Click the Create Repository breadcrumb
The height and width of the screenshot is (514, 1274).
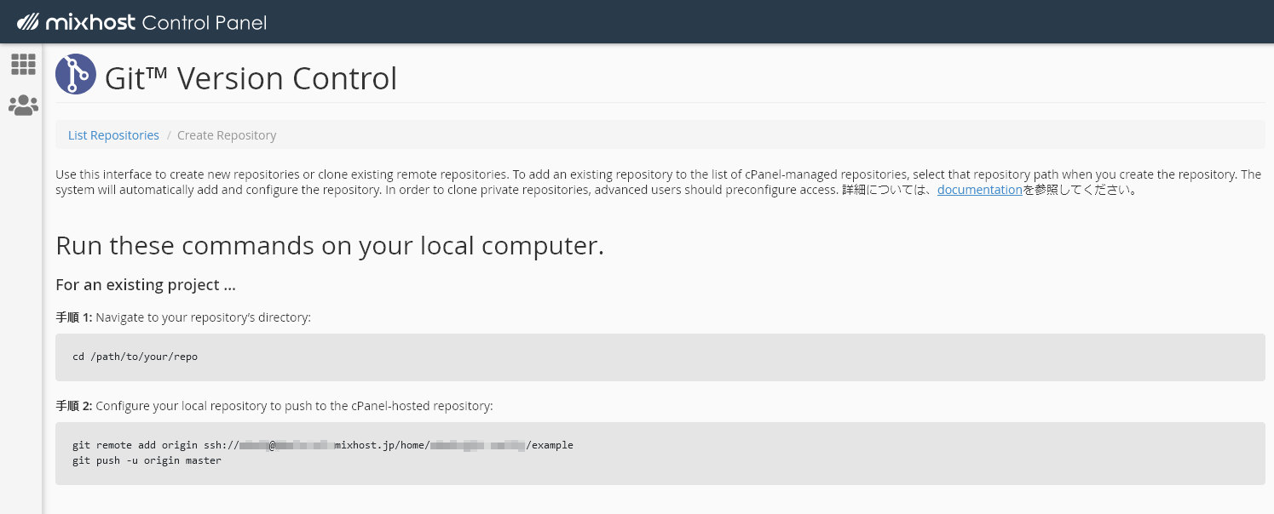tap(227, 135)
